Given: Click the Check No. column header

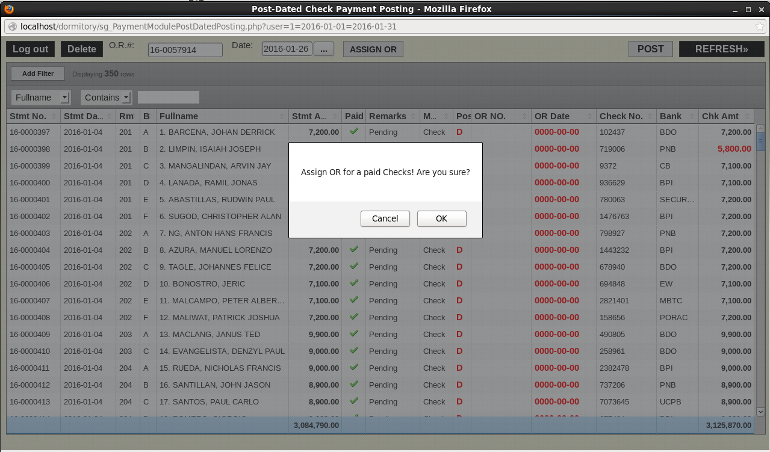Looking at the screenshot, I should click(x=621, y=116).
